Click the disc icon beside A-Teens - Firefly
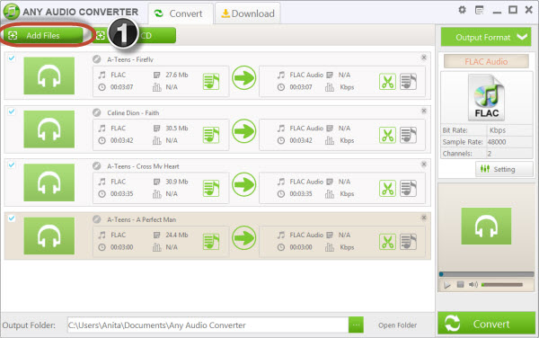Viewport: 539px width, 338px height. 97,59
